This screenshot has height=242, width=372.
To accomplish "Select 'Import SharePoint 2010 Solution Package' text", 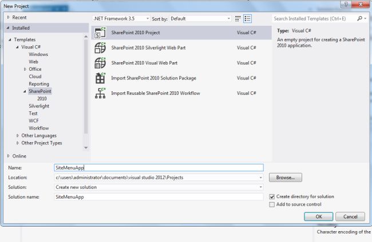I will click(153, 78).
